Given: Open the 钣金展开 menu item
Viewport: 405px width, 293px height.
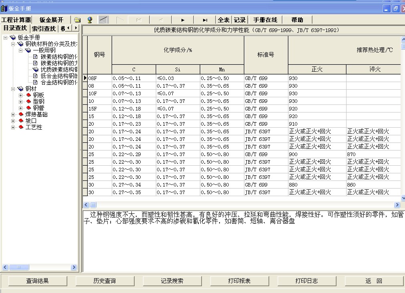Looking at the screenshot, I should pos(51,20).
